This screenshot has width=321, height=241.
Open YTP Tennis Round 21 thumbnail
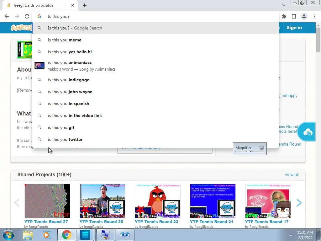click(x=213, y=201)
